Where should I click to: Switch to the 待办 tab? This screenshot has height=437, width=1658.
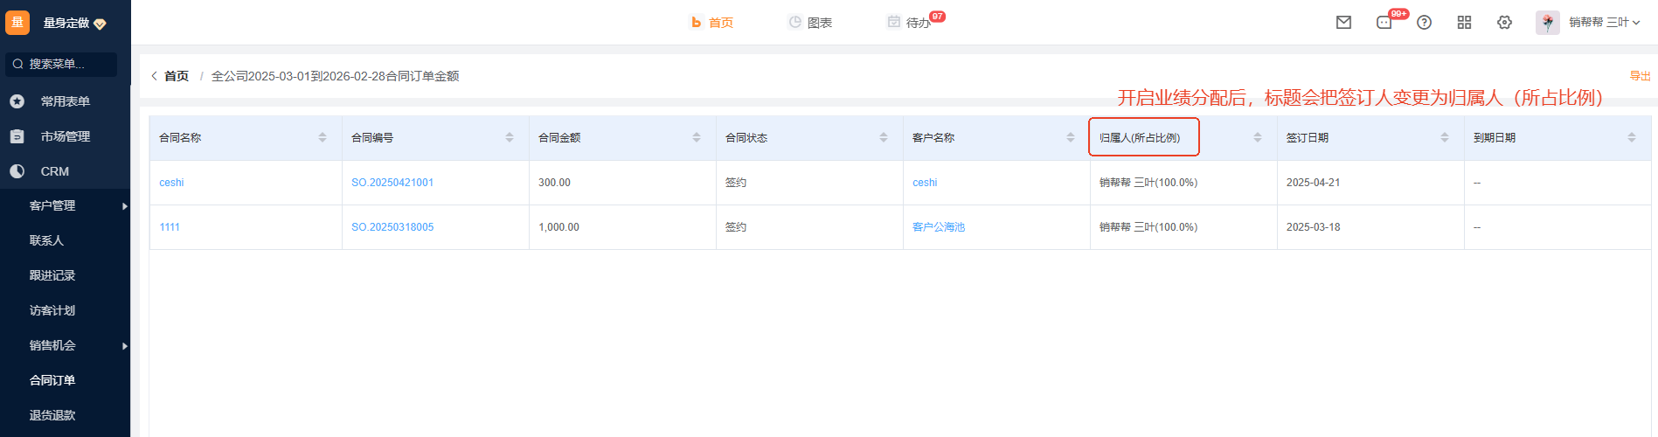[x=909, y=23]
